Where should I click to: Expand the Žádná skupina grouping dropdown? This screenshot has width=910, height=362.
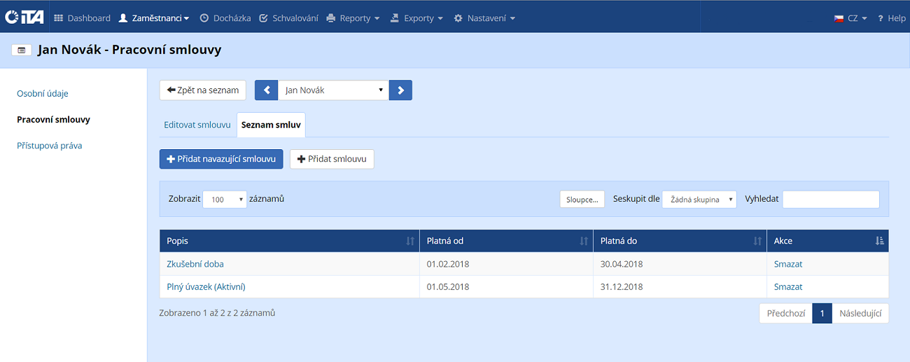[699, 200]
